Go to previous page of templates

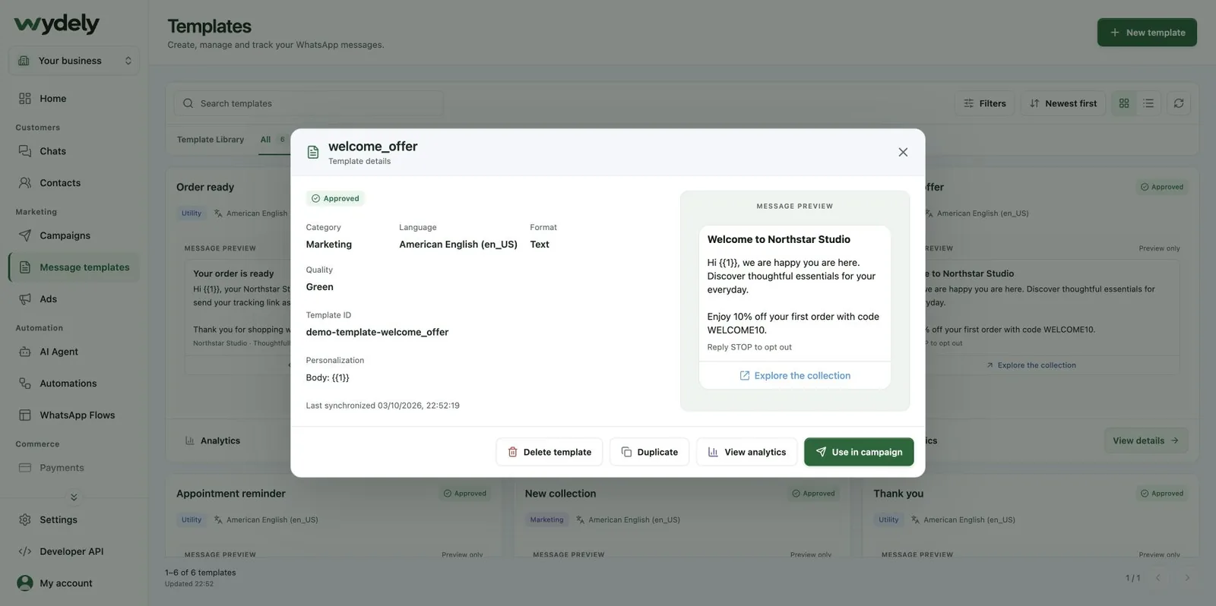click(1158, 578)
